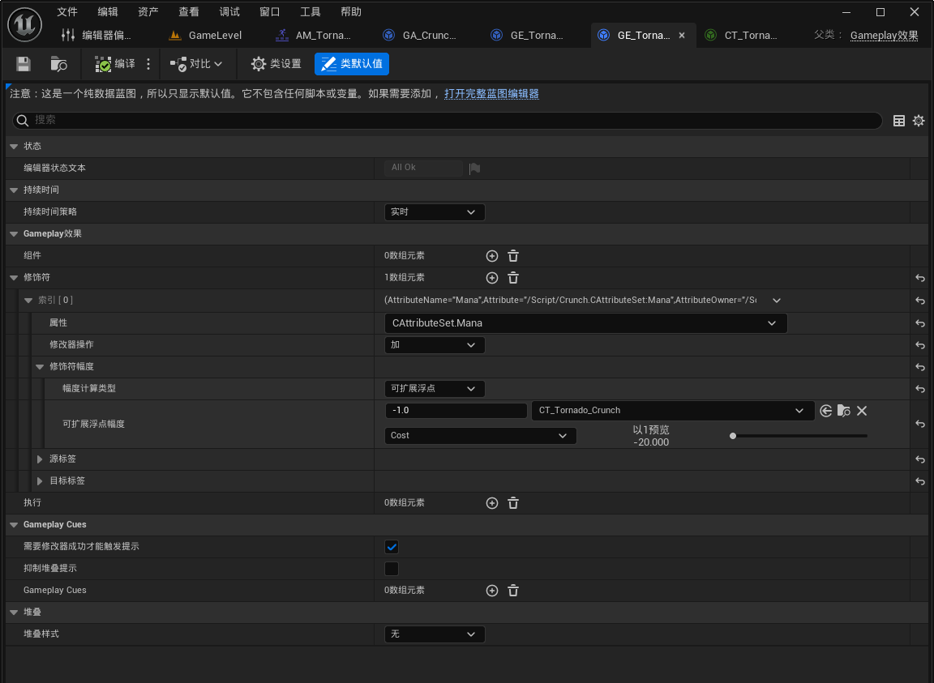This screenshot has height=683, width=934.
Task: Switch to the 编辑器偏... tab
Action: click(96, 35)
